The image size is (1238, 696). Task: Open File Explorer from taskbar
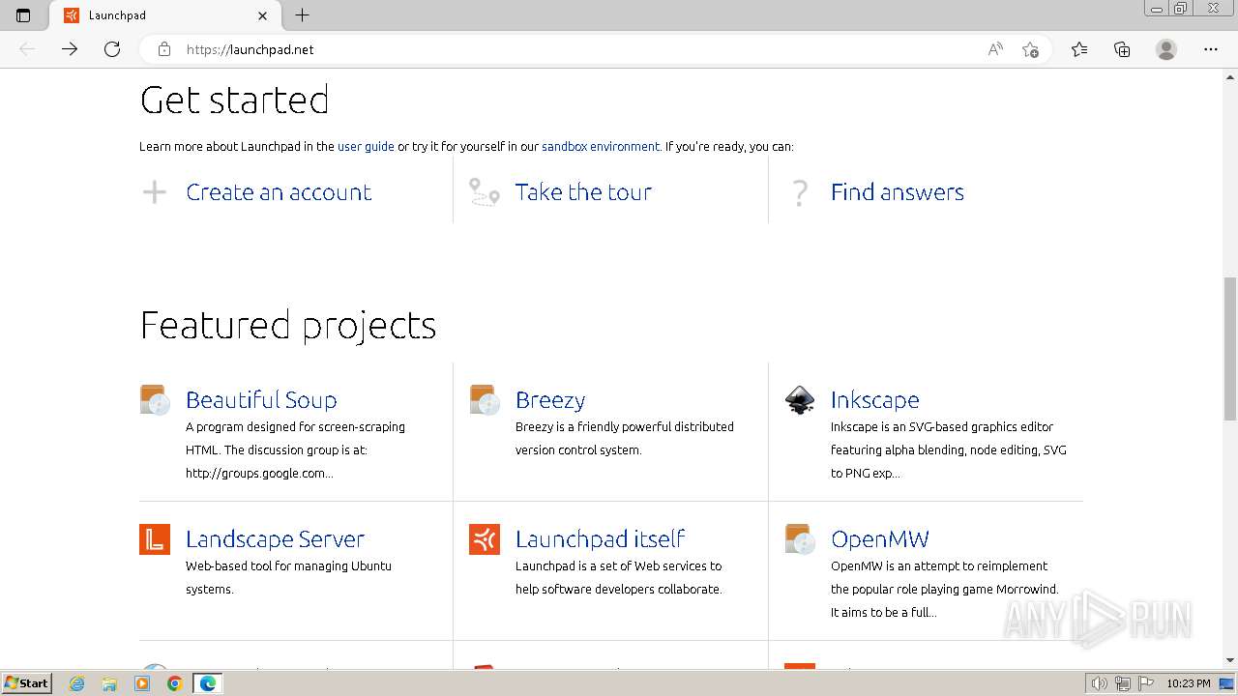tap(109, 683)
